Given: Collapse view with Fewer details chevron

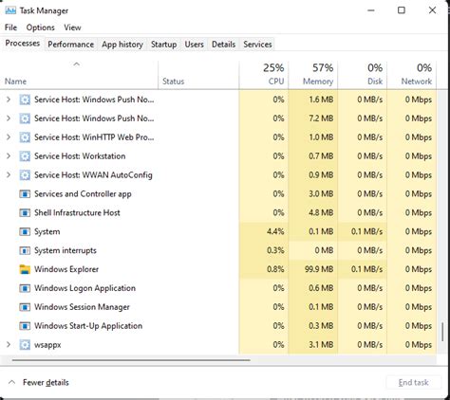Looking at the screenshot, I should [x=11, y=382].
